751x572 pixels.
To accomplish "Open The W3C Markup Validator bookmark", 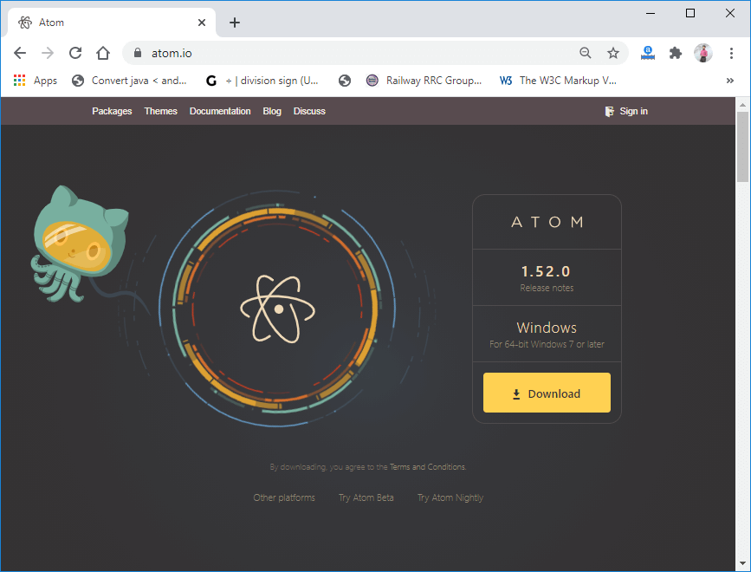I will coord(558,81).
